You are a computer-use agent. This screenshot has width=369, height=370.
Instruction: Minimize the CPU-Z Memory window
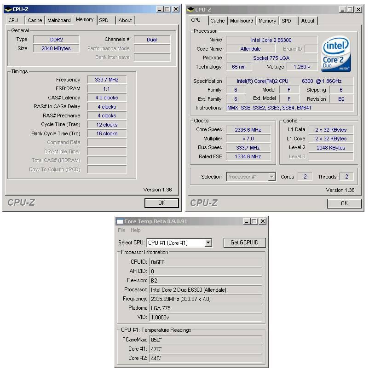pos(160,9)
